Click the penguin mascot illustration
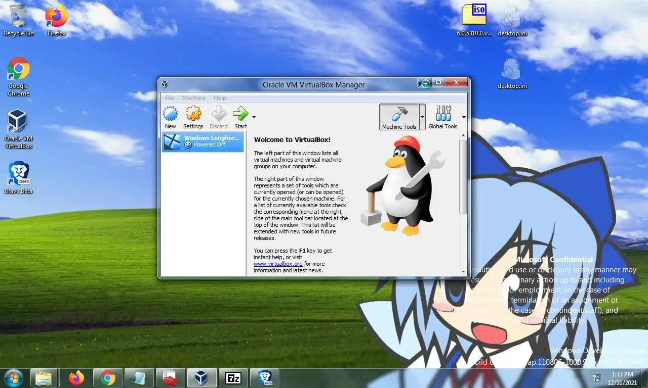The height and width of the screenshot is (388, 648). click(402, 185)
